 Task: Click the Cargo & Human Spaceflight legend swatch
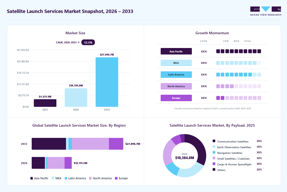click(x=214, y=164)
